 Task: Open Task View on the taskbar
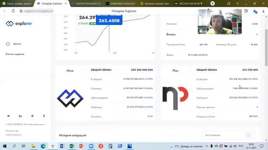[x=23, y=146]
